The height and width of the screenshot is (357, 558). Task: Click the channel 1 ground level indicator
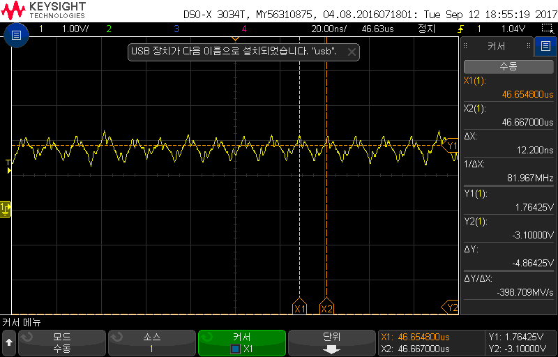(6, 208)
